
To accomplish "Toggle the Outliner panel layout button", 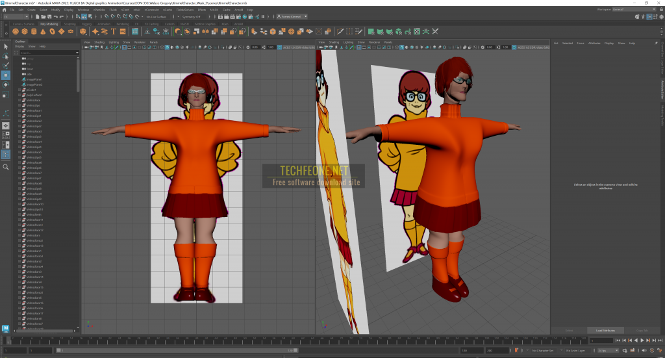I will pos(6,155).
